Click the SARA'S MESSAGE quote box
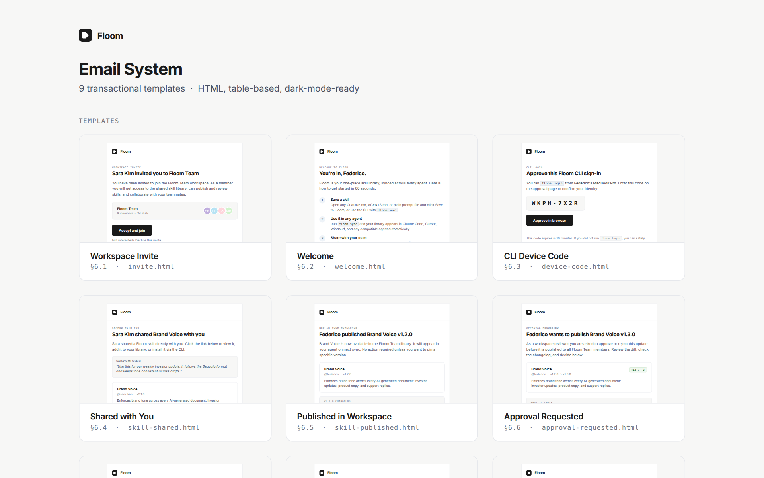The height and width of the screenshot is (478, 764). pos(175,366)
